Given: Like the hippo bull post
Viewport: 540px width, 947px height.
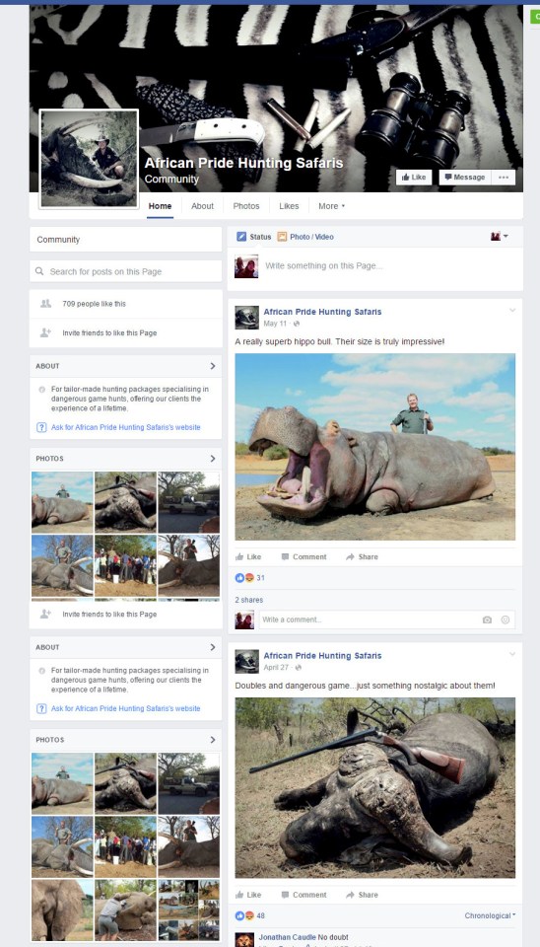Looking at the screenshot, I should (248, 556).
